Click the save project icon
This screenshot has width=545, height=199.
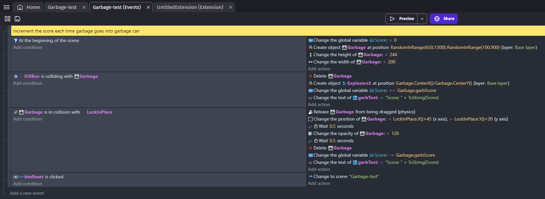point(17,19)
